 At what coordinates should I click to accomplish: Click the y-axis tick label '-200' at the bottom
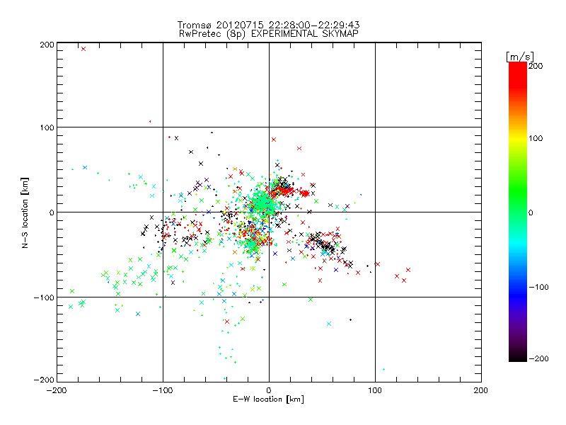pyautogui.click(x=44, y=380)
